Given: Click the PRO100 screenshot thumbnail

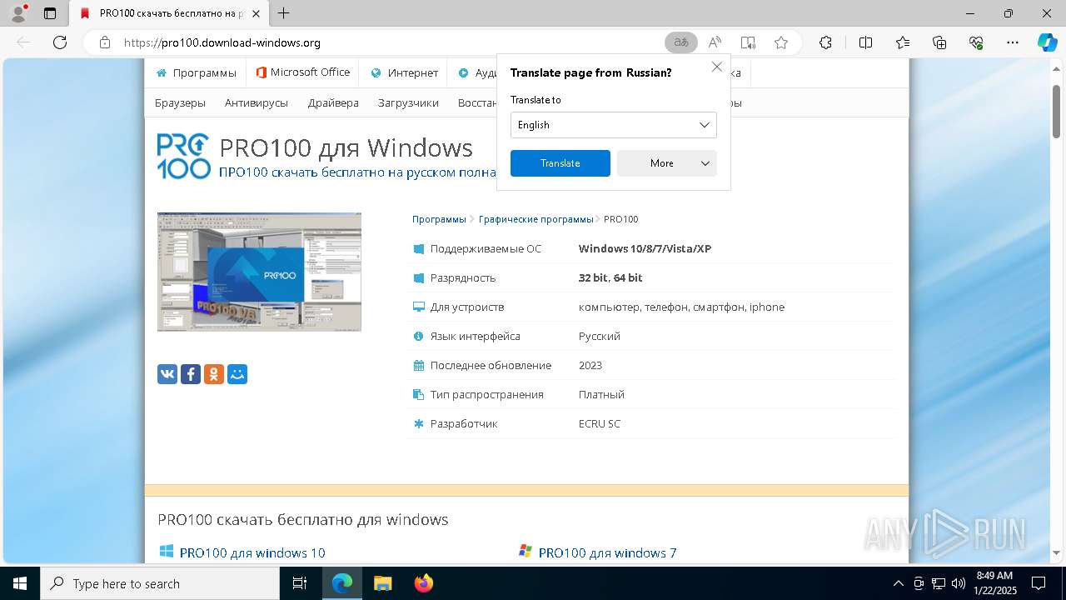Looking at the screenshot, I should click(x=259, y=272).
